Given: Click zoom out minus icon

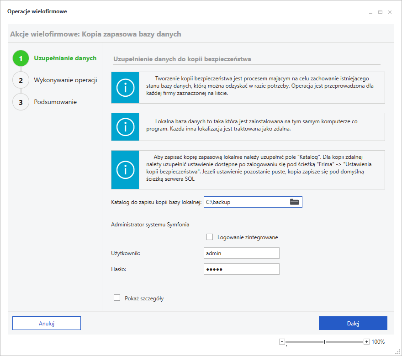Looking at the screenshot, I should 282,341.
